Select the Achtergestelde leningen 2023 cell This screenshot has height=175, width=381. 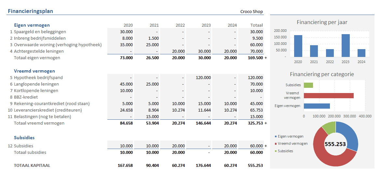tap(199, 51)
